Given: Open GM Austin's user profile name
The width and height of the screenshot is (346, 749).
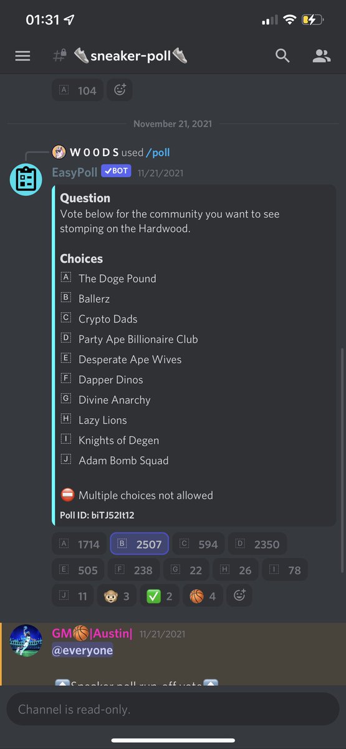Looking at the screenshot, I should (92, 634).
